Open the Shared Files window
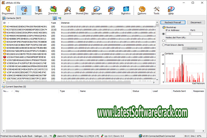207x138 pixels. [x=82, y=10]
